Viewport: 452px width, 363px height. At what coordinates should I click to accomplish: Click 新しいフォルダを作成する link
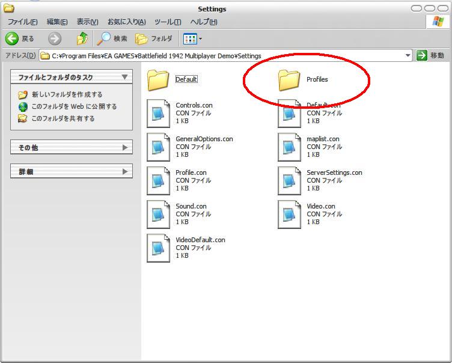coord(67,94)
